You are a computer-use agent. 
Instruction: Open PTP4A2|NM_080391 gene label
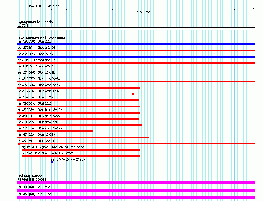(x=32, y=179)
